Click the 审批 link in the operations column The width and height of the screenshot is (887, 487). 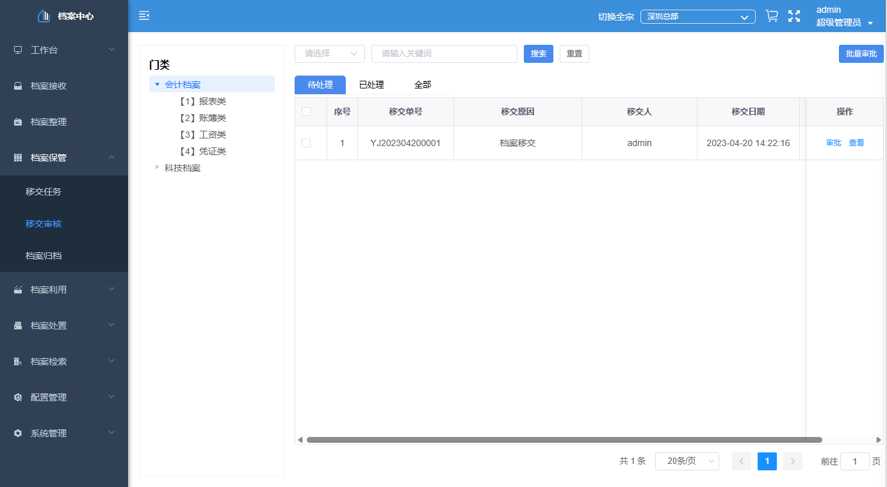833,142
